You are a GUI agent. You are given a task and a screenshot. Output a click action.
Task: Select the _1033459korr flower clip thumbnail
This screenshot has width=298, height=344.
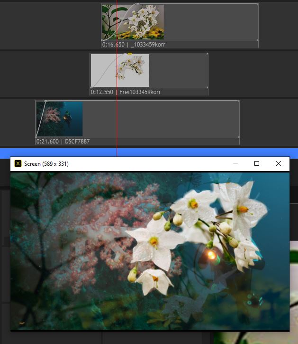(x=133, y=22)
